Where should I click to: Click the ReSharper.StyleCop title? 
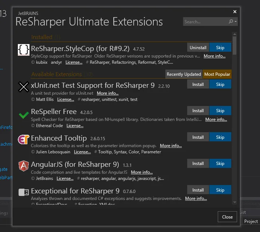pos(80,48)
